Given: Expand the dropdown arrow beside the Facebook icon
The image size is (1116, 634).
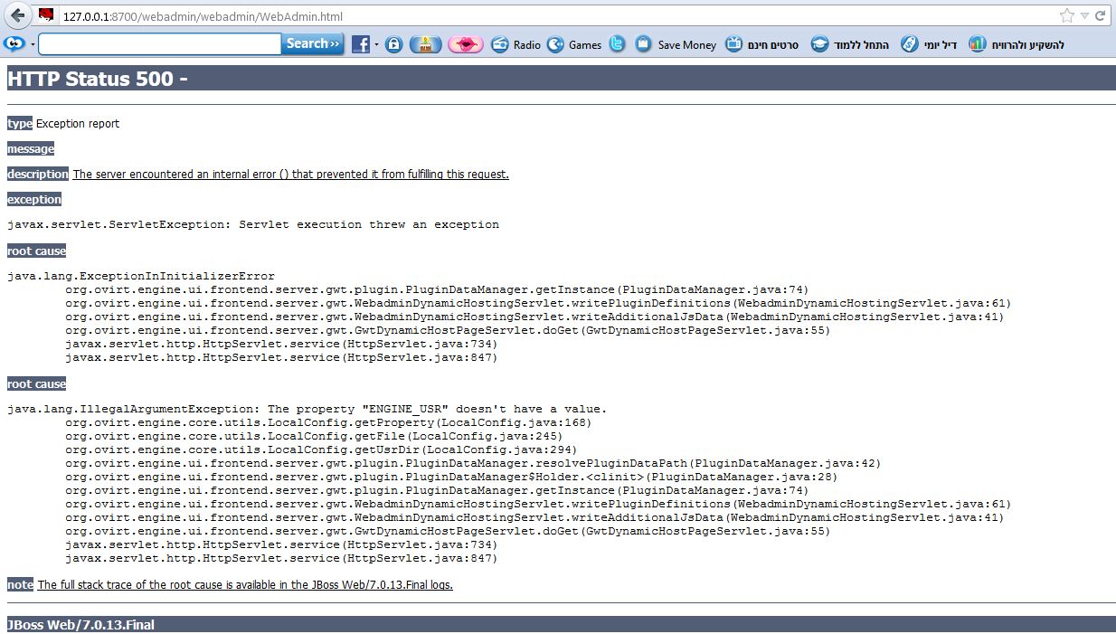Looking at the screenshot, I should [377, 44].
